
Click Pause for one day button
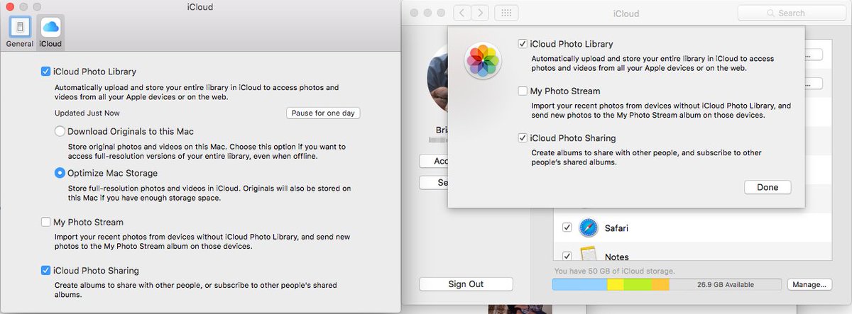pyautogui.click(x=323, y=113)
